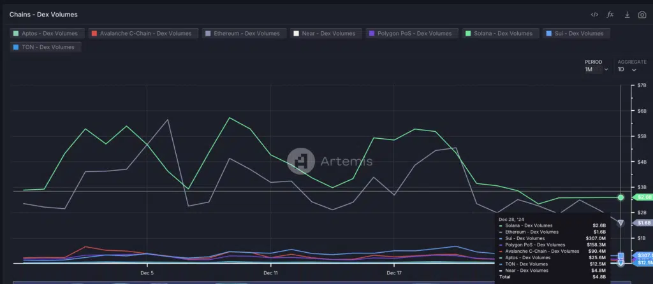
Task: Click the Dec 11 x-axis label
Action: click(271, 273)
